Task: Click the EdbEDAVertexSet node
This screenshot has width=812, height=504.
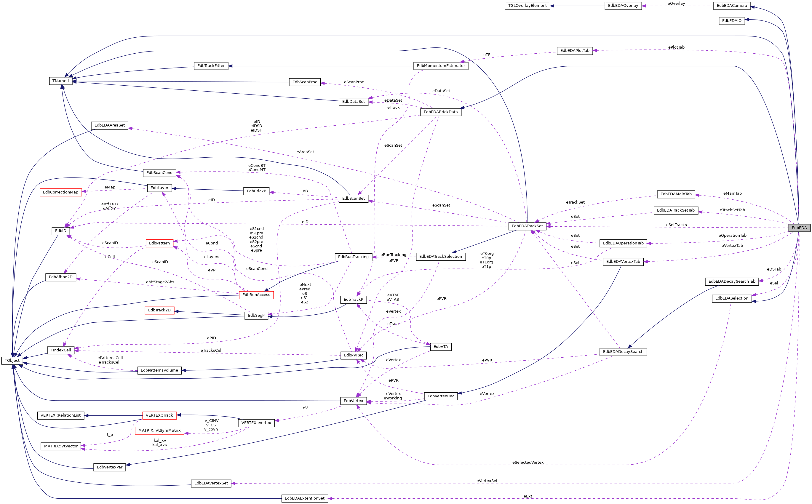Action: click(x=211, y=483)
